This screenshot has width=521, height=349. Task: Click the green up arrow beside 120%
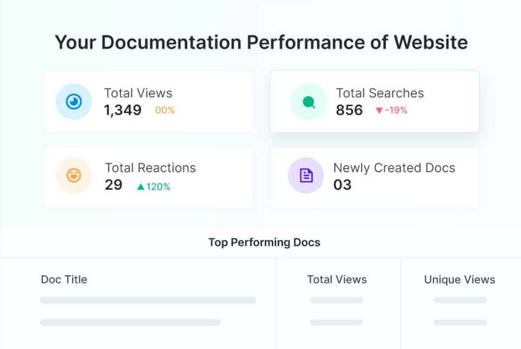pos(141,187)
